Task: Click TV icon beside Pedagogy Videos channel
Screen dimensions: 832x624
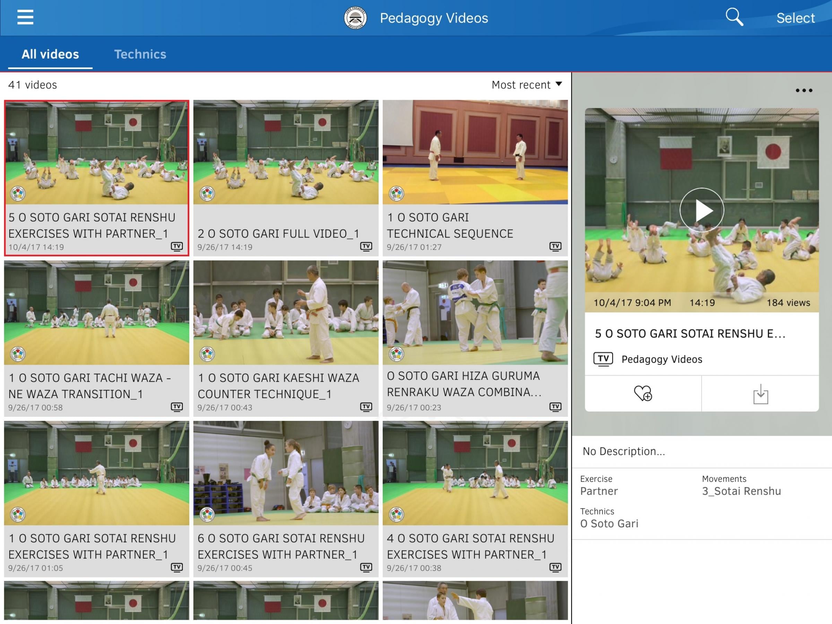Action: click(x=603, y=359)
